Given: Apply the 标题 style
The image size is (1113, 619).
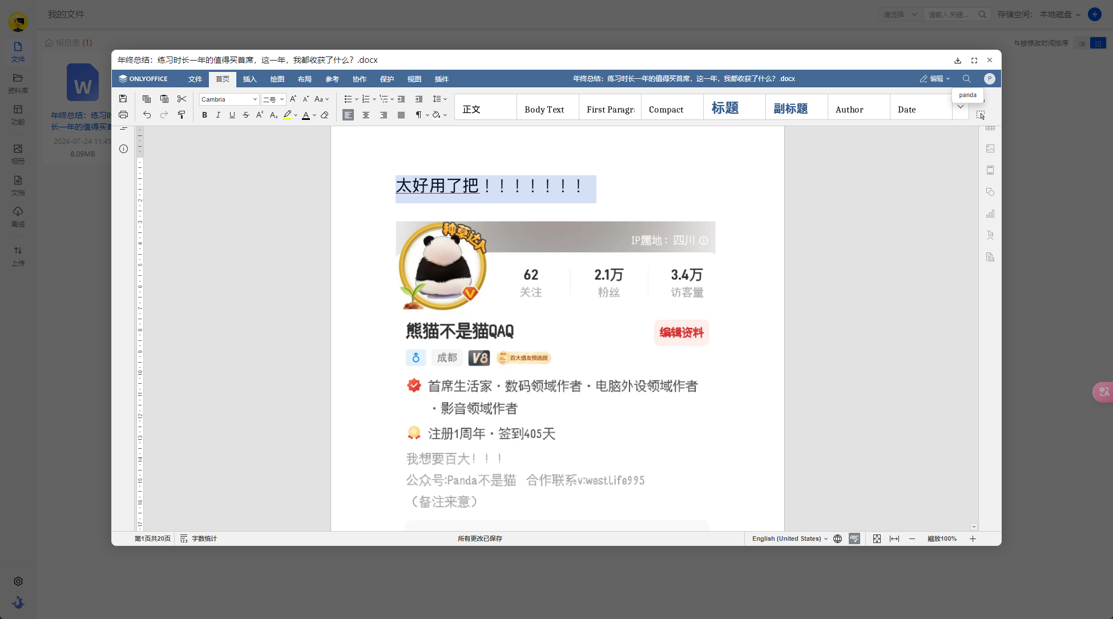Looking at the screenshot, I should point(735,107).
